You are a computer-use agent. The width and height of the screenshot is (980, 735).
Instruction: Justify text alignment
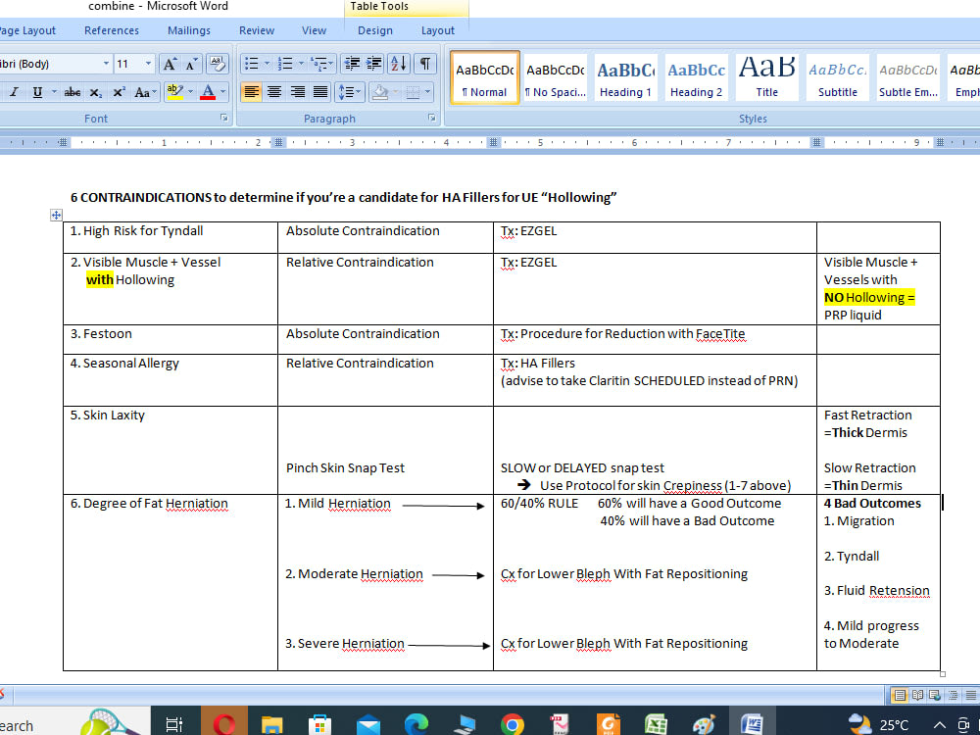(320, 92)
